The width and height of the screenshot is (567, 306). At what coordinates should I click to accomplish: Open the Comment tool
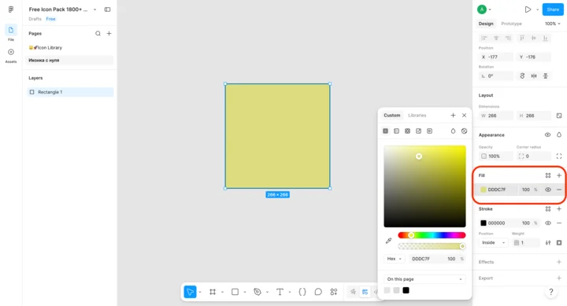pos(318,292)
